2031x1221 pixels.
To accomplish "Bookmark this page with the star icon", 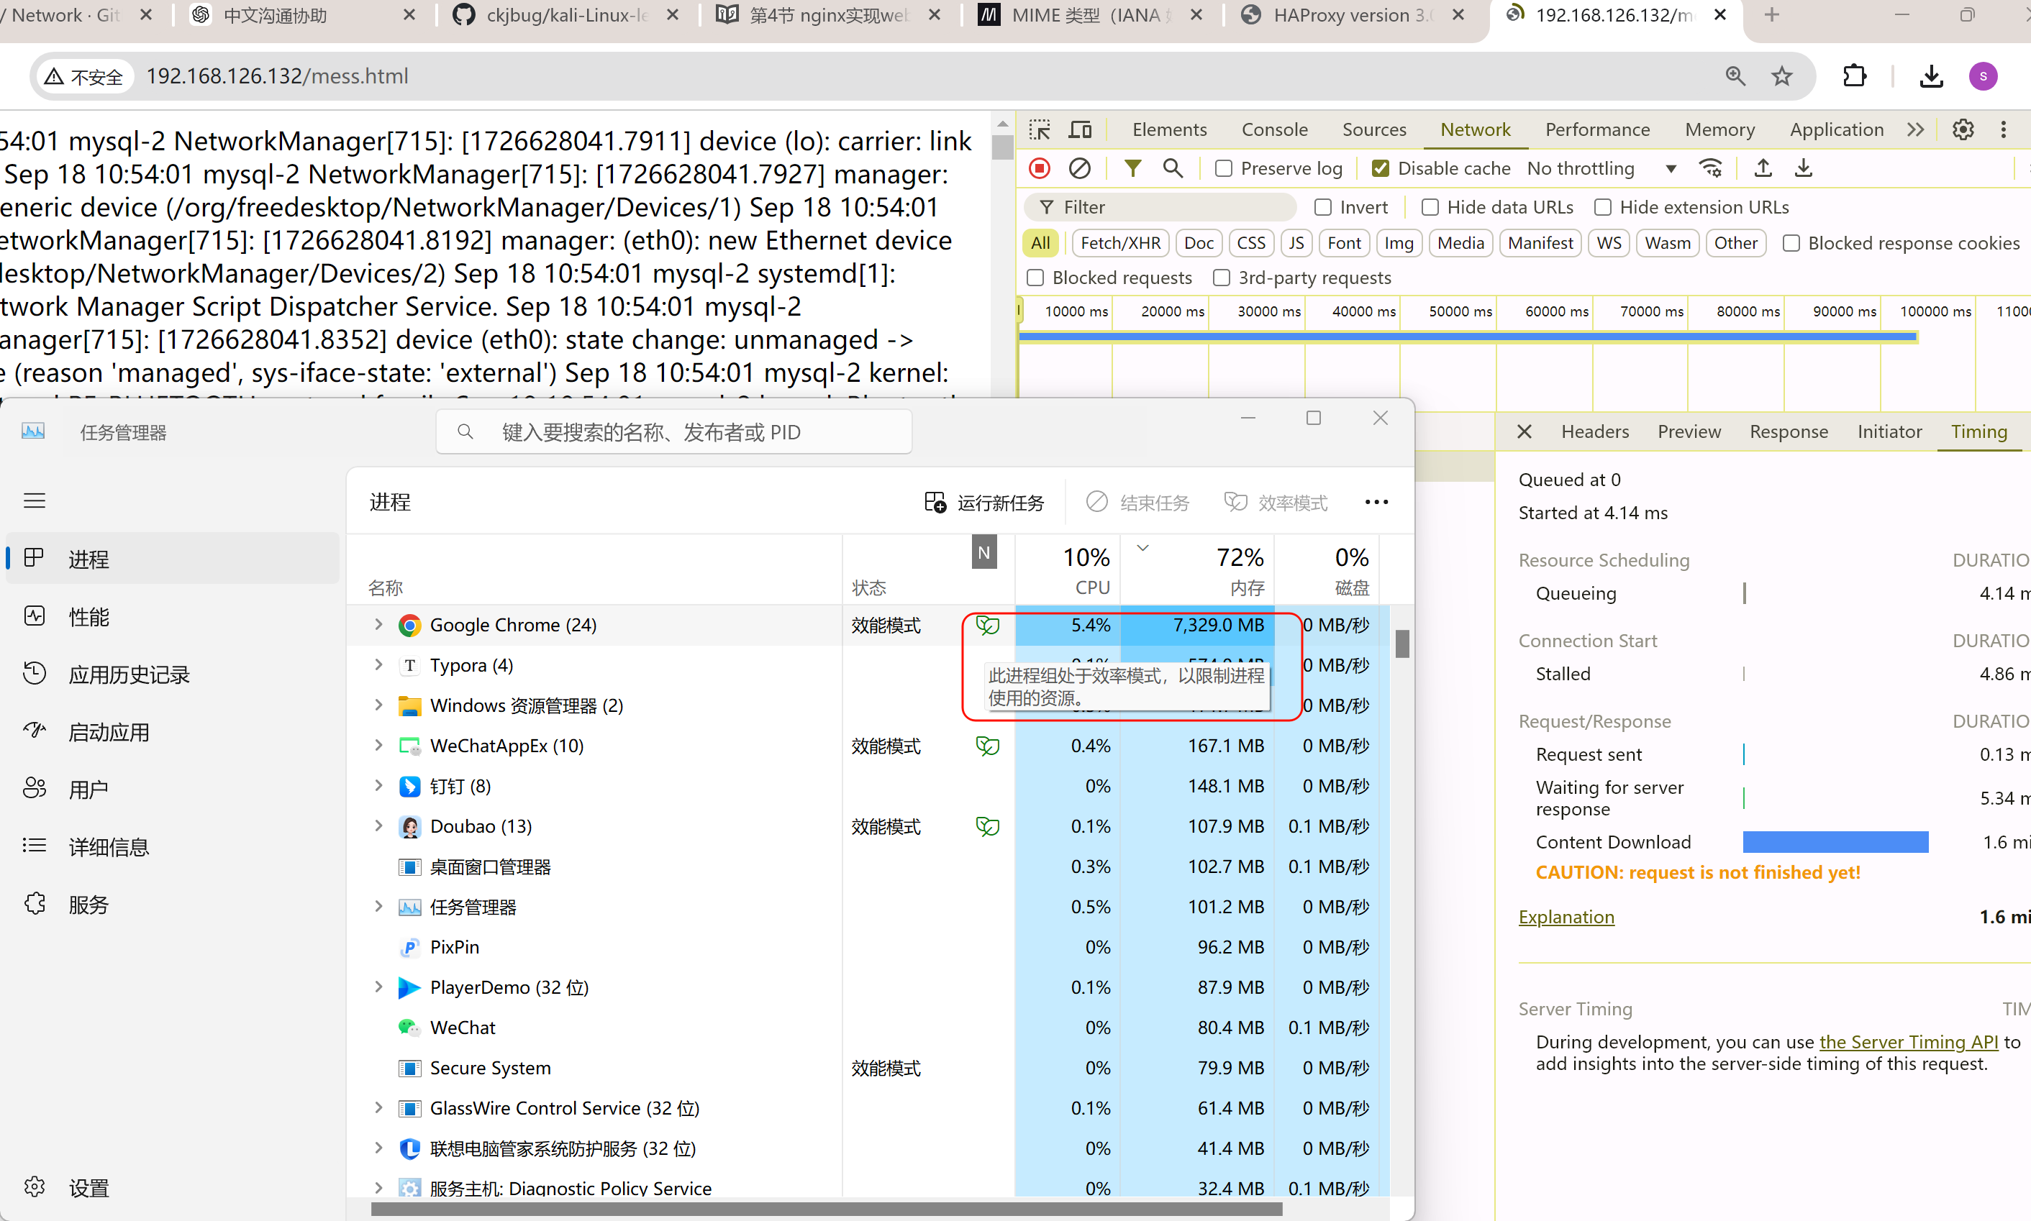I will [1781, 76].
